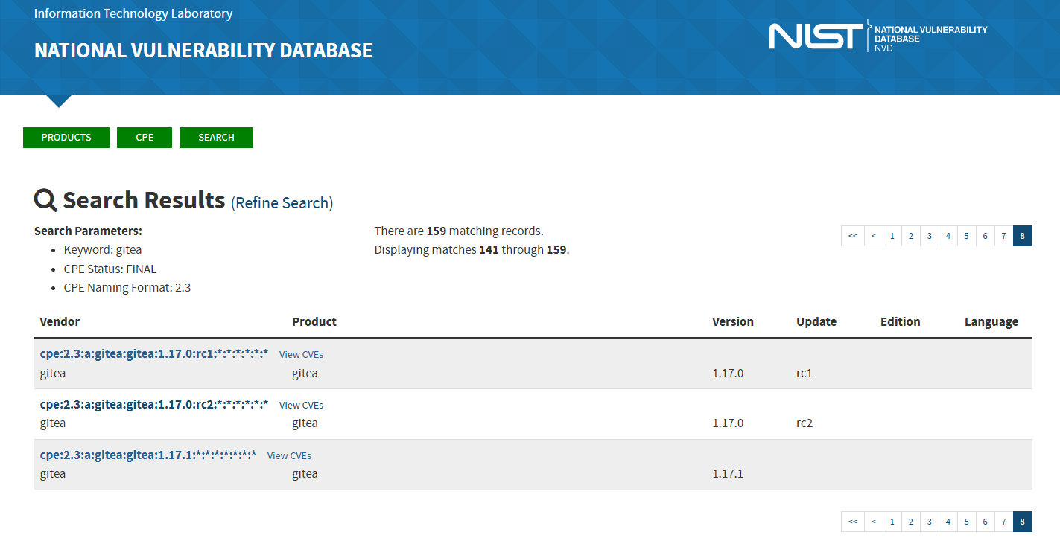Image resolution: width=1060 pixels, height=538 pixels.
Task: Open CPE entry gitea 1.17.0 rc2
Action: point(154,404)
